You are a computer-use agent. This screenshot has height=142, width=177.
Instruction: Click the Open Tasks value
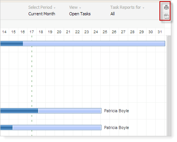[80, 14]
